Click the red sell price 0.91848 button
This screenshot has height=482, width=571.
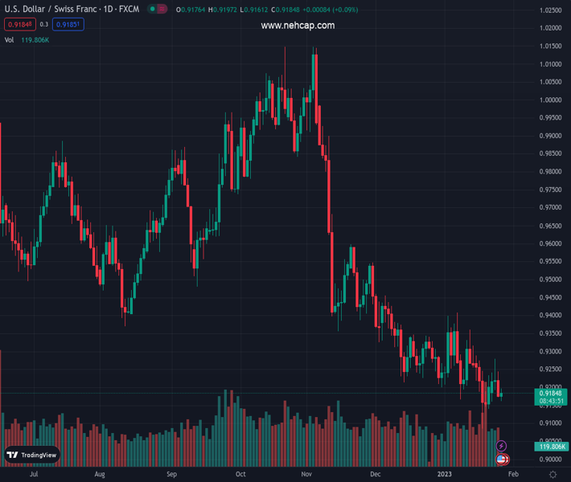(x=19, y=24)
